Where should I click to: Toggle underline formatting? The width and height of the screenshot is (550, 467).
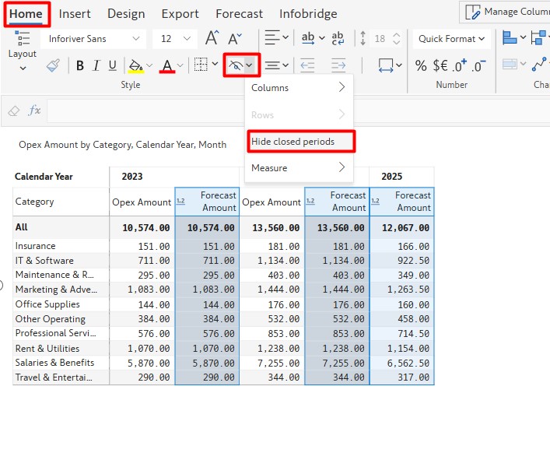coord(113,66)
